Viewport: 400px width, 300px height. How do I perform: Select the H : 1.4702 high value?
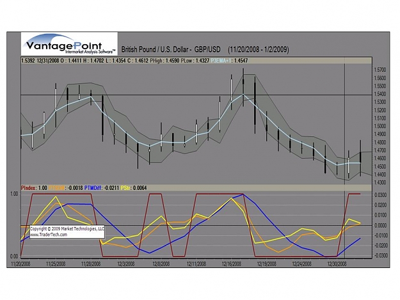(93, 61)
